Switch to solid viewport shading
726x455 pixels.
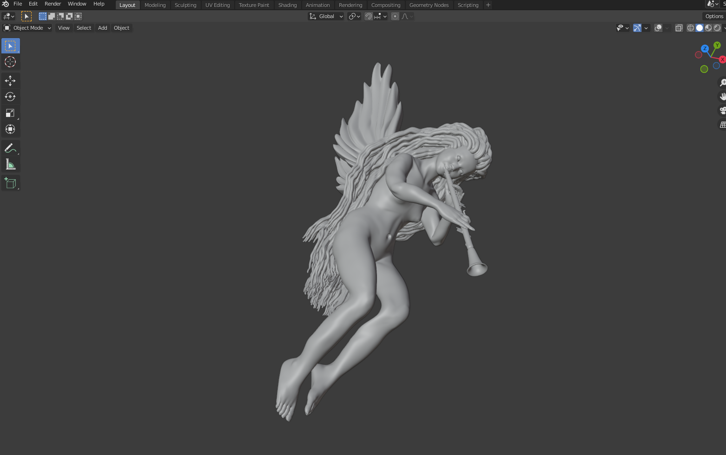(700, 28)
